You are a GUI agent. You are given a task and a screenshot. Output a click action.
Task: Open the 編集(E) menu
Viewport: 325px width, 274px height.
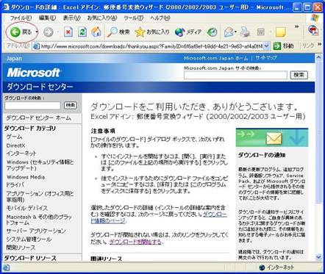click(x=47, y=18)
